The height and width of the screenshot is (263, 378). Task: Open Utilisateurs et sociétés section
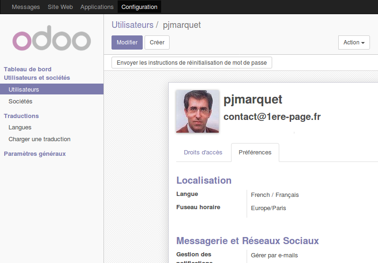(x=37, y=78)
